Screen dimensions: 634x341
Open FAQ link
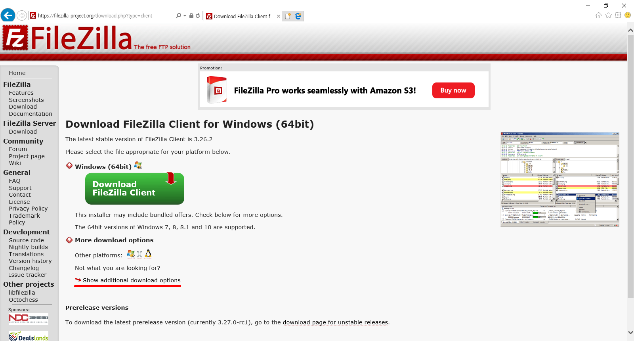tap(14, 181)
